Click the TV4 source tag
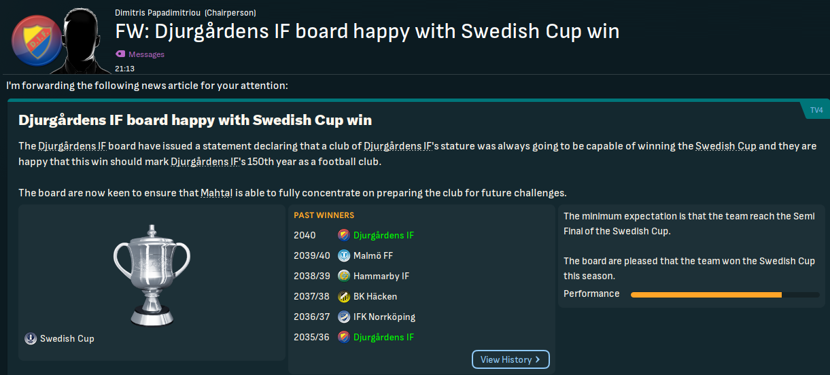Image resolution: width=830 pixels, height=375 pixels. pyautogui.click(x=816, y=110)
